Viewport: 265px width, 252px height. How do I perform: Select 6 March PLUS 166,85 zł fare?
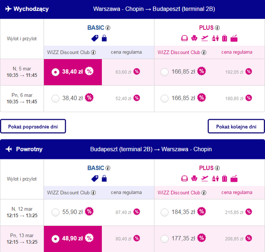click(165, 98)
